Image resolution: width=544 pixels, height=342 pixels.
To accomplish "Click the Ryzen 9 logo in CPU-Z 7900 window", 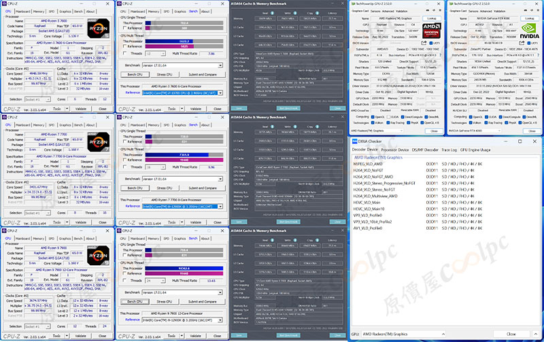I will 98,256.
